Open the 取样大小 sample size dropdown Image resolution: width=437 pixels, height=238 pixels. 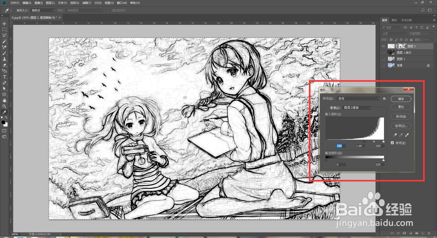pos(43,10)
